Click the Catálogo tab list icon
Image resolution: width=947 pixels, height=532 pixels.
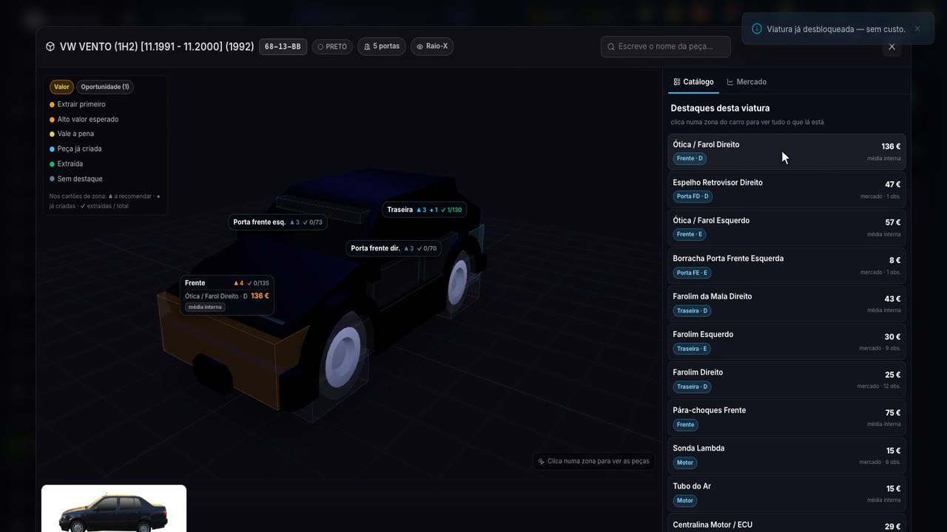click(677, 82)
